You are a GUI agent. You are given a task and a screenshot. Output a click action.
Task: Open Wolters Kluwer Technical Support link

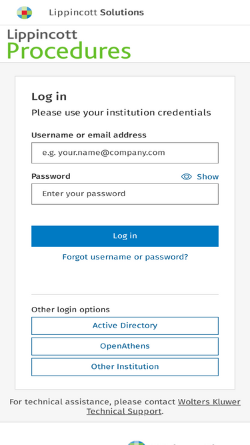click(x=163, y=406)
